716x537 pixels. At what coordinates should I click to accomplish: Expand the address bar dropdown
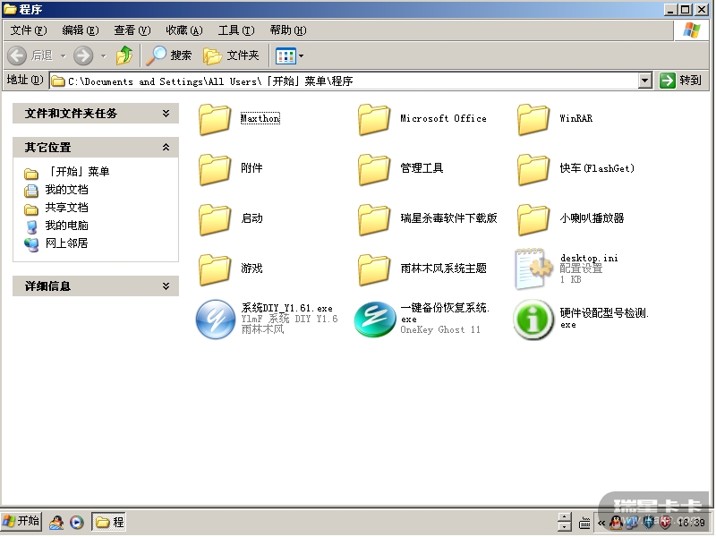pos(644,81)
